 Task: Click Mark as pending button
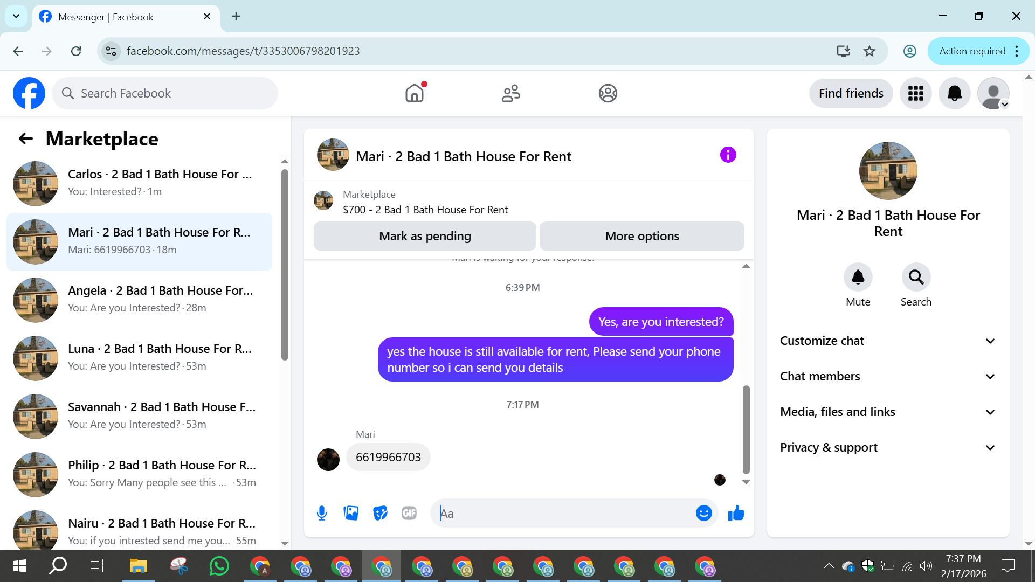425,236
